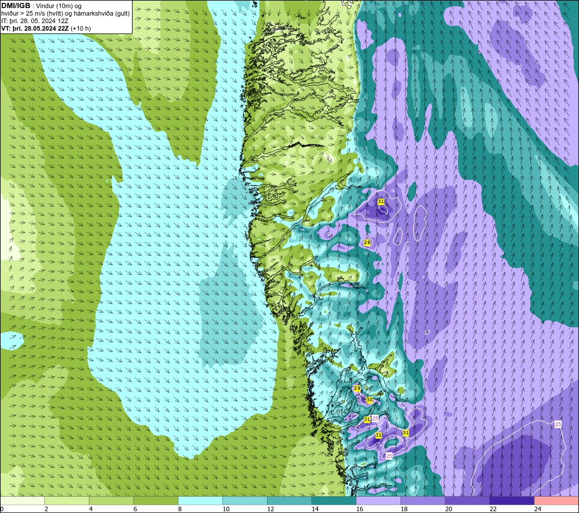Click the yellow 26 gust label
This screenshot has width=579, height=513.
[367, 242]
